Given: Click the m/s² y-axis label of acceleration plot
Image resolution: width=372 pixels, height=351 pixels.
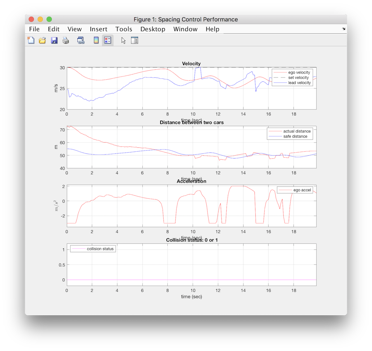Looking at the screenshot, I should tap(56, 206).
